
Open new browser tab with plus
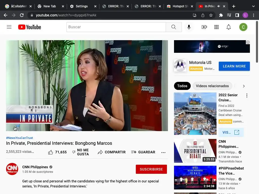click(x=233, y=6)
